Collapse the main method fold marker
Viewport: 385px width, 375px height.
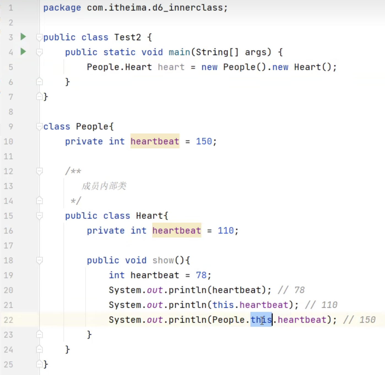point(39,52)
